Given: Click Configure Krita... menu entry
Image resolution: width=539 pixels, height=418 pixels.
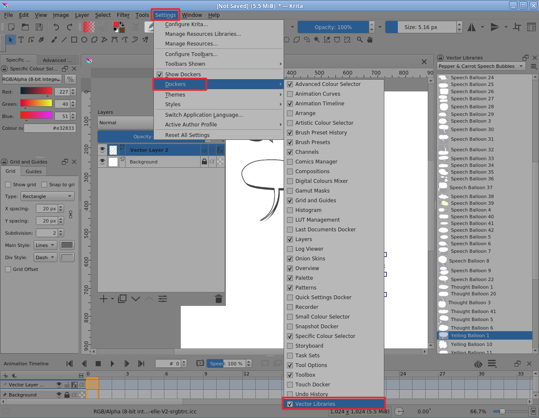Looking at the screenshot, I should pos(186,24).
